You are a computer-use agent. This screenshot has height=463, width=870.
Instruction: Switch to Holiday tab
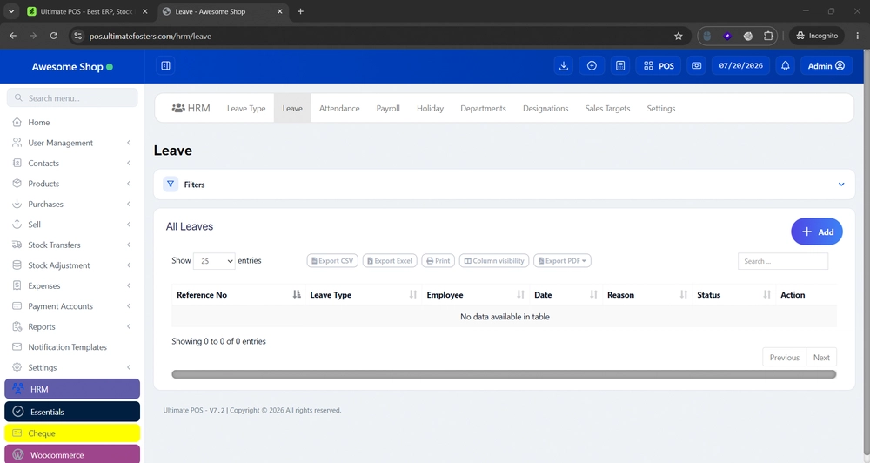pyautogui.click(x=430, y=108)
